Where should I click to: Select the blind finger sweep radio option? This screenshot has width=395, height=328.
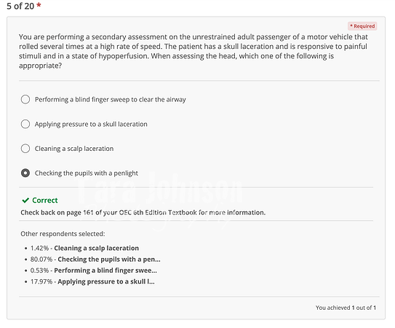(25, 99)
